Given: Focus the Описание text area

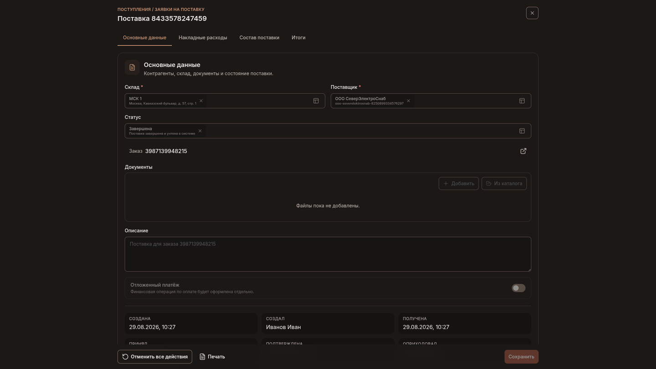Looking at the screenshot, I should click(328, 254).
